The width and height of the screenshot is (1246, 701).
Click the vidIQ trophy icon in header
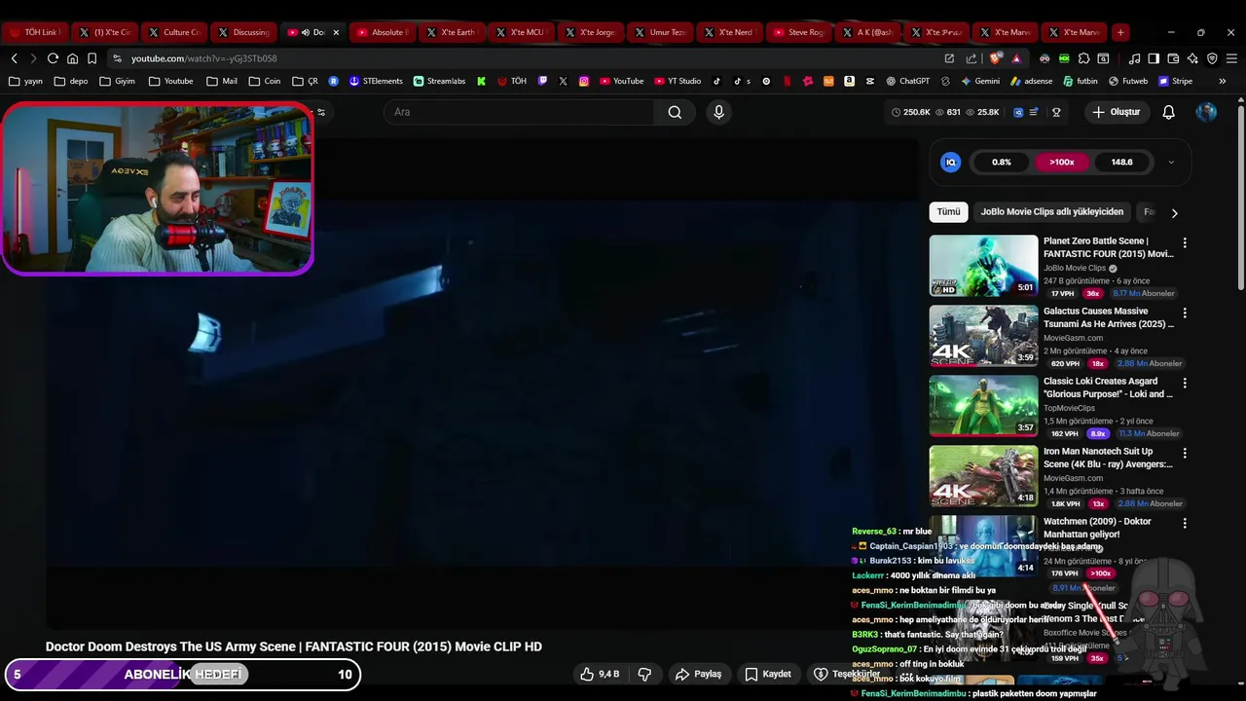click(1056, 112)
